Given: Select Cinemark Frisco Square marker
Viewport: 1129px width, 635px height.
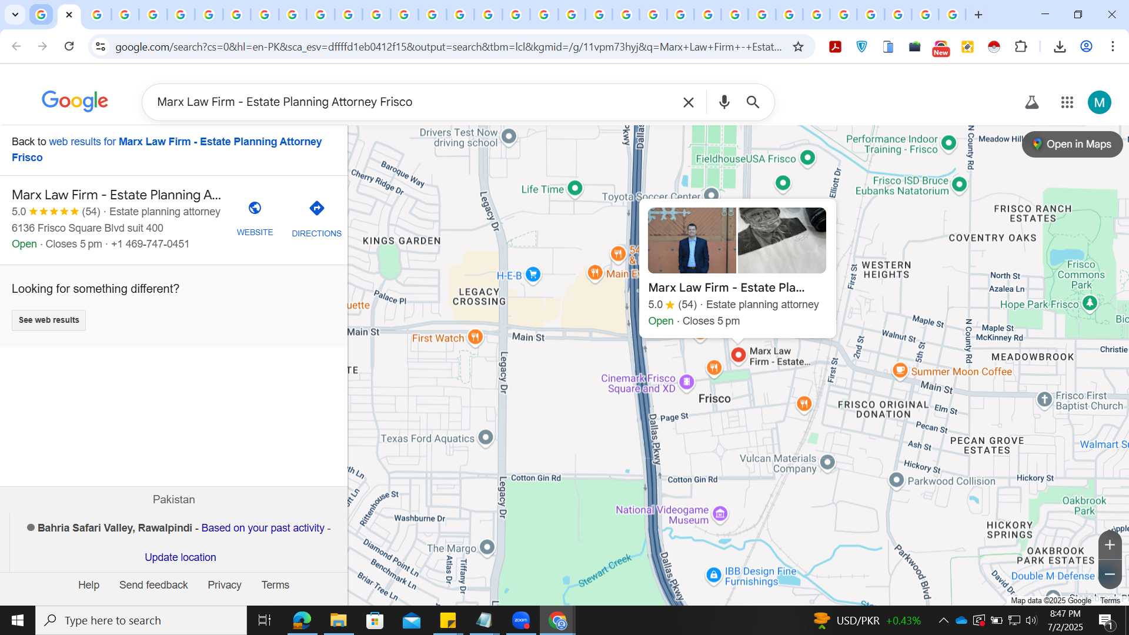Looking at the screenshot, I should pos(686,382).
